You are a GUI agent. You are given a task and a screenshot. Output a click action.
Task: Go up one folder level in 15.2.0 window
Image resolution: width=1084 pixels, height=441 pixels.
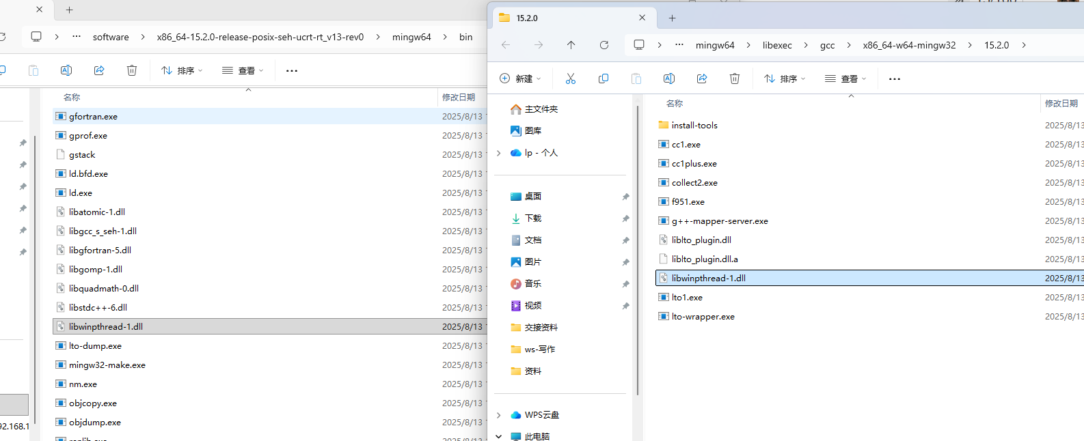click(571, 45)
